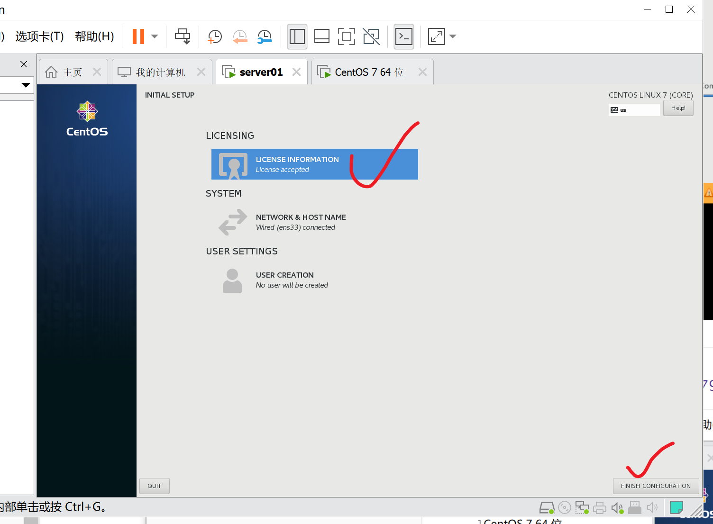The width and height of the screenshot is (713, 524).
Task: Click USB controller status icon
Action: tap(635, 508)
